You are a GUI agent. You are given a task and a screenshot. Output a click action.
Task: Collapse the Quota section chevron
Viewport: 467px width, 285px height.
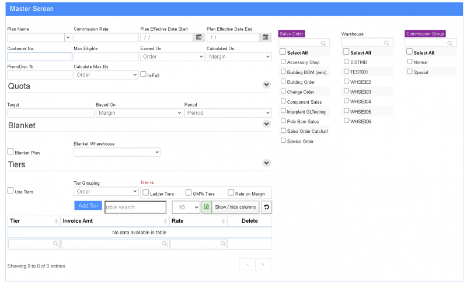(x=267, y=85)
